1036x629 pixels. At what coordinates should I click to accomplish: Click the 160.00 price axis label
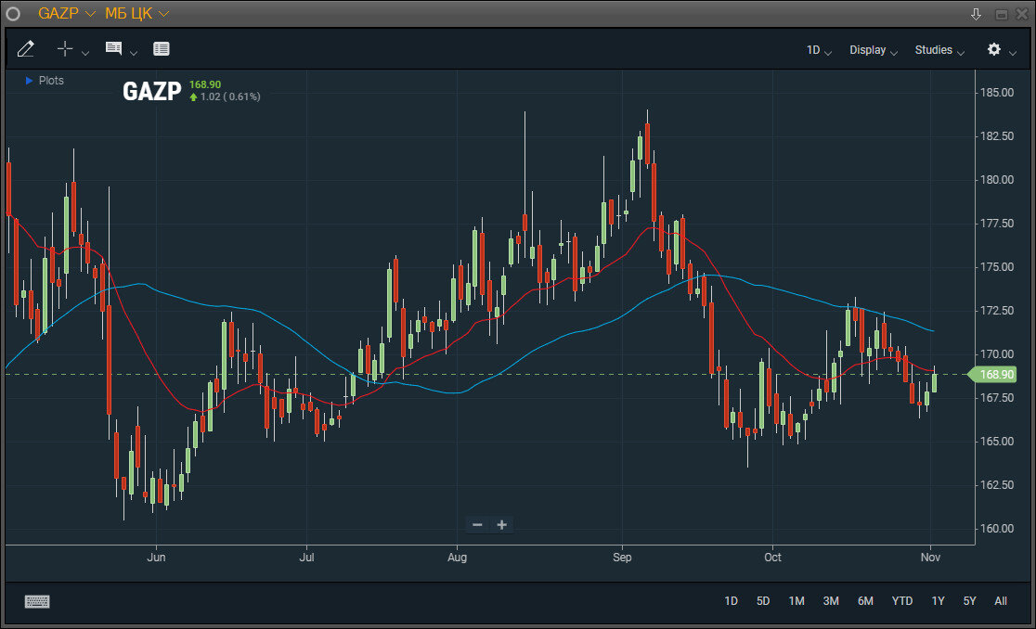[x=996, y=528]
